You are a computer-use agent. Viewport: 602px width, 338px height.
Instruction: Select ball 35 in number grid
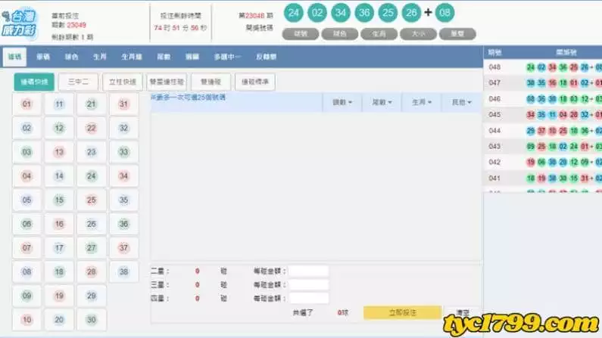point(123,200)
